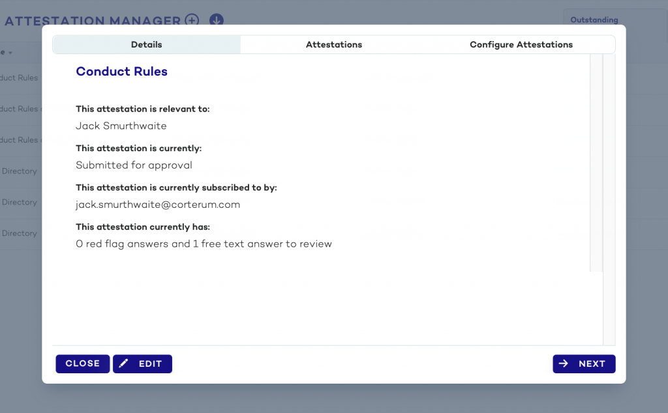
Task: Click the pencil icon on Edit button
Action: point(123,363)
